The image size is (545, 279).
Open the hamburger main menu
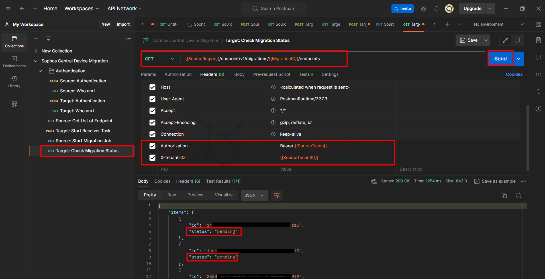8,9
